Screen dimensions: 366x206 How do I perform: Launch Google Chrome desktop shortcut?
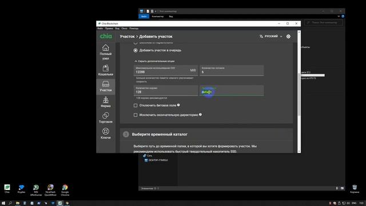pos(65,190)
